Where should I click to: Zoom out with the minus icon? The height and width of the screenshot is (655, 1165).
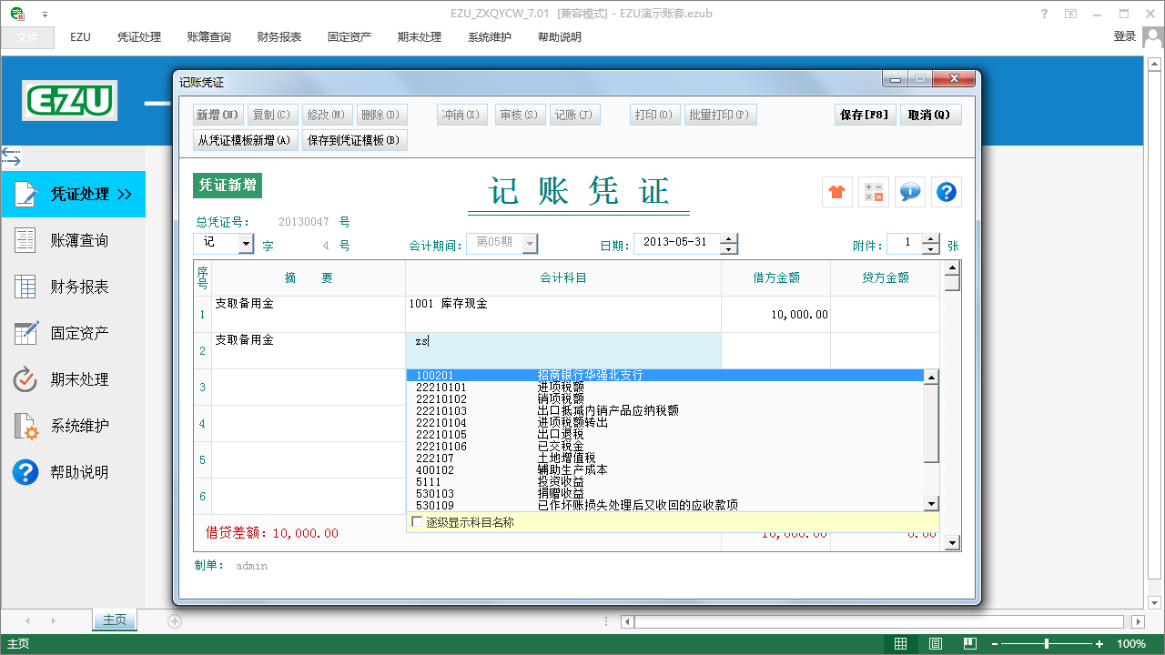pos(994,644)
